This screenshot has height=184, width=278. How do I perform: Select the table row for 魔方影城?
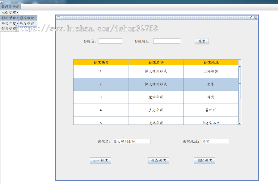[155, 97]
